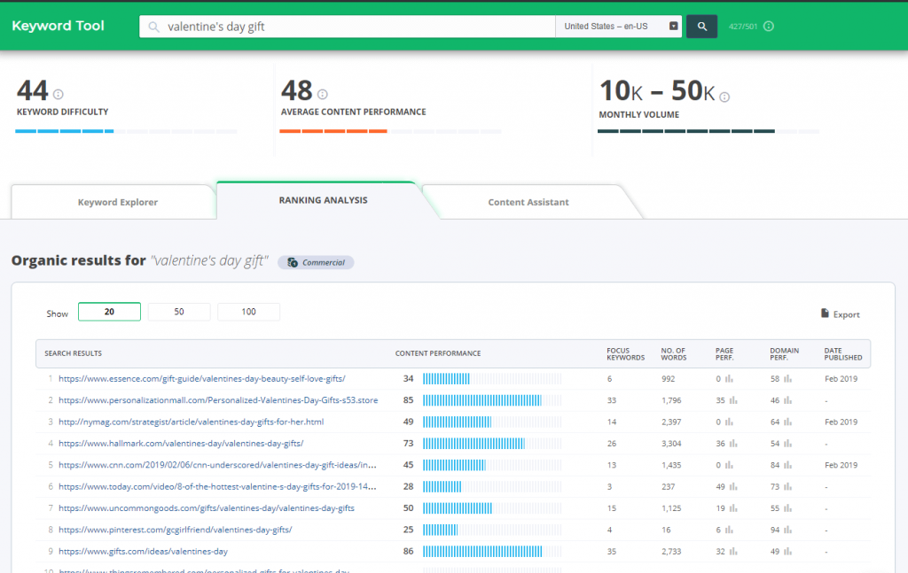Click the Commercial intent badge

coord(316,262)
